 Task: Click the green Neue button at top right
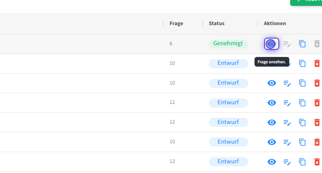pos(306,2)
